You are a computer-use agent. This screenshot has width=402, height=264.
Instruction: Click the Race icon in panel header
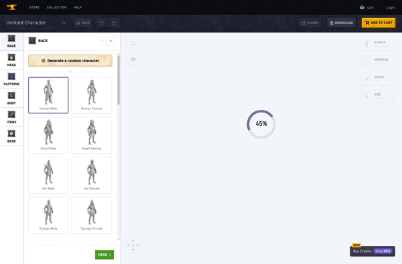[x=32, y=40]
